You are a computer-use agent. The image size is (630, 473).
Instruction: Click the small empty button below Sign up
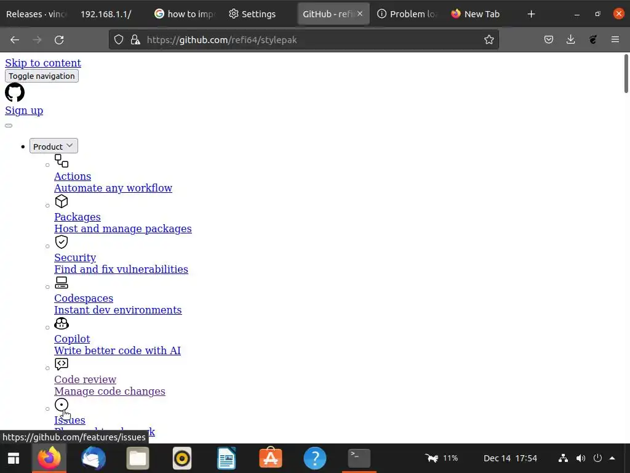coord(9,126)
